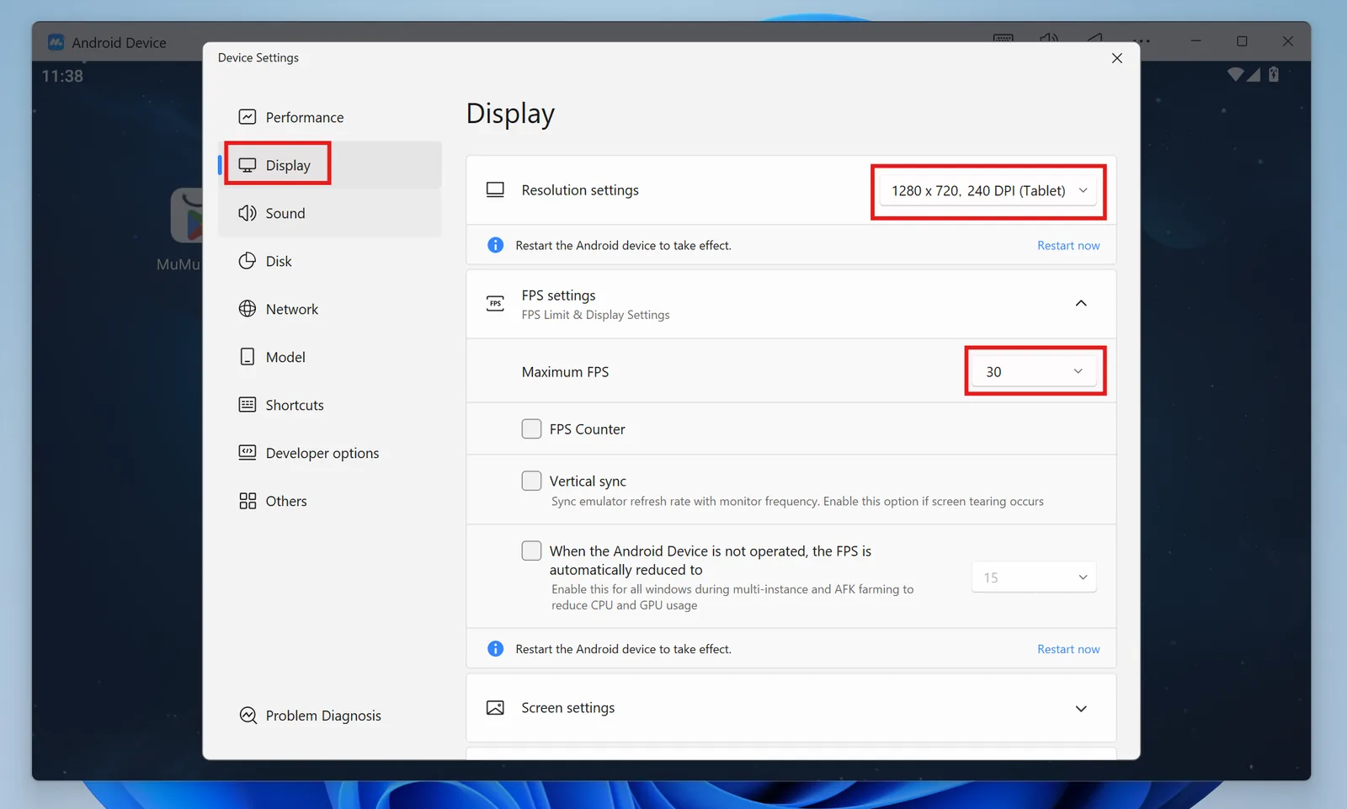Open the resolution dropdown showing 1280 x 720
Screen dimensions: 1347x809
[989, 191]
